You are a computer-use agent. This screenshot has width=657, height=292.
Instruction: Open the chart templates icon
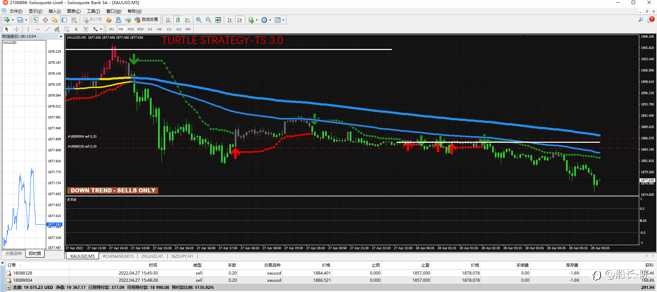(278, 20)
